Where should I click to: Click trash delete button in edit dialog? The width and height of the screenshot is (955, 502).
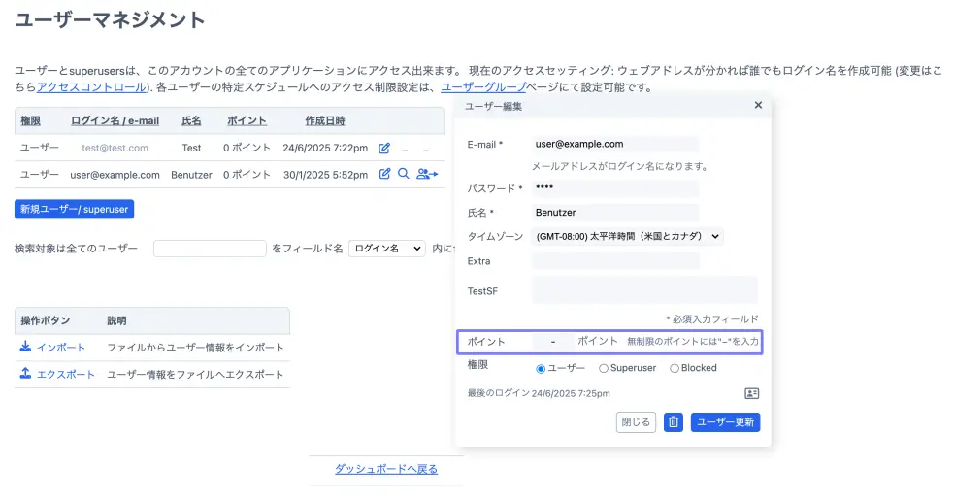tap(673, 422)
